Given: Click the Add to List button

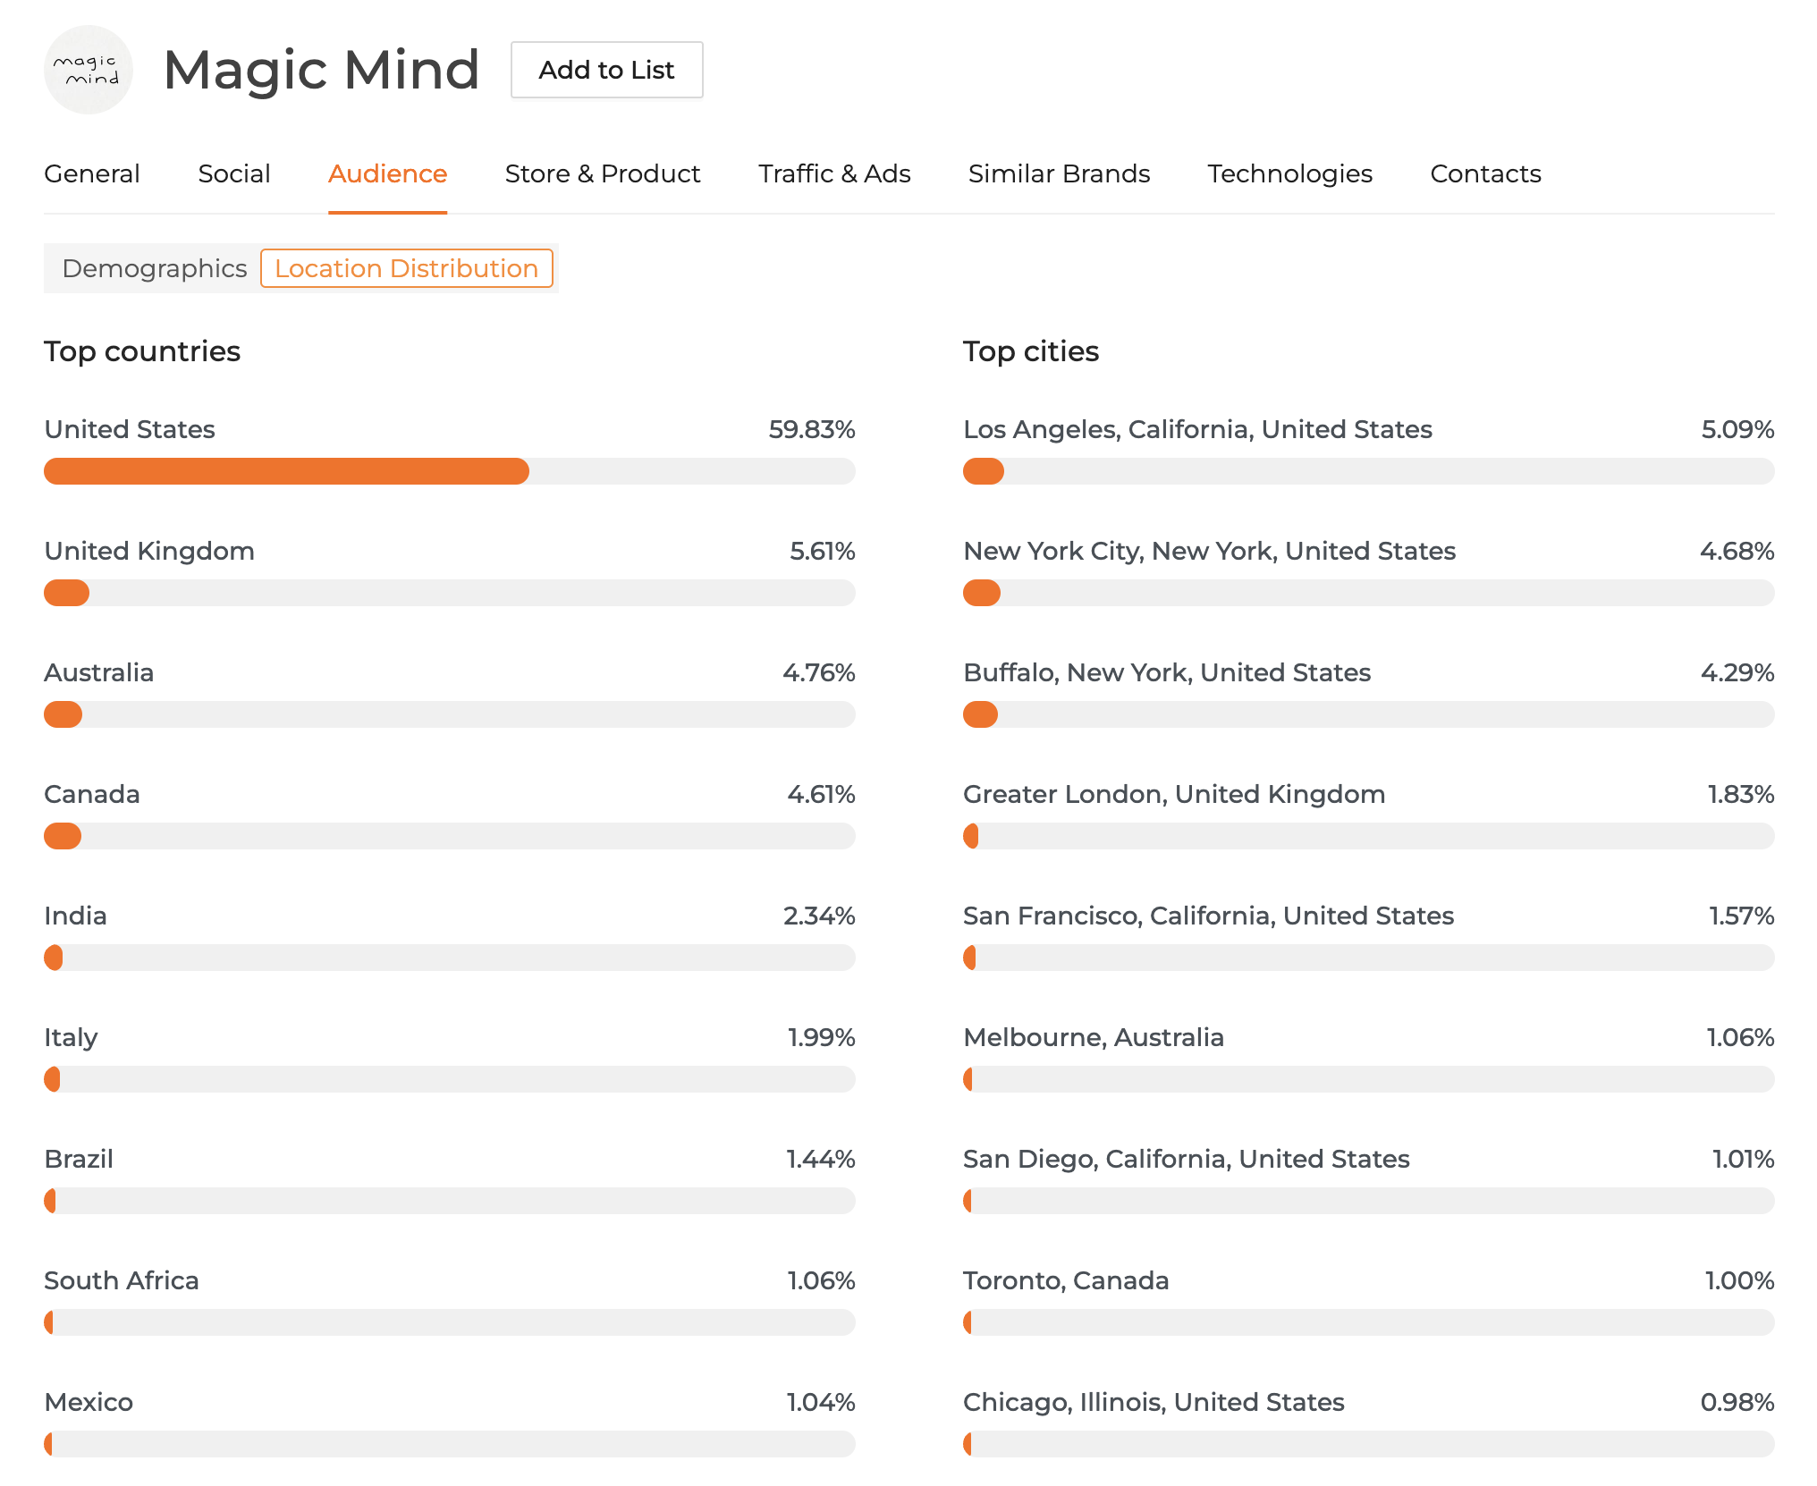Looking at the screenshot, I should pyautogui.click(x=606, y=70).
